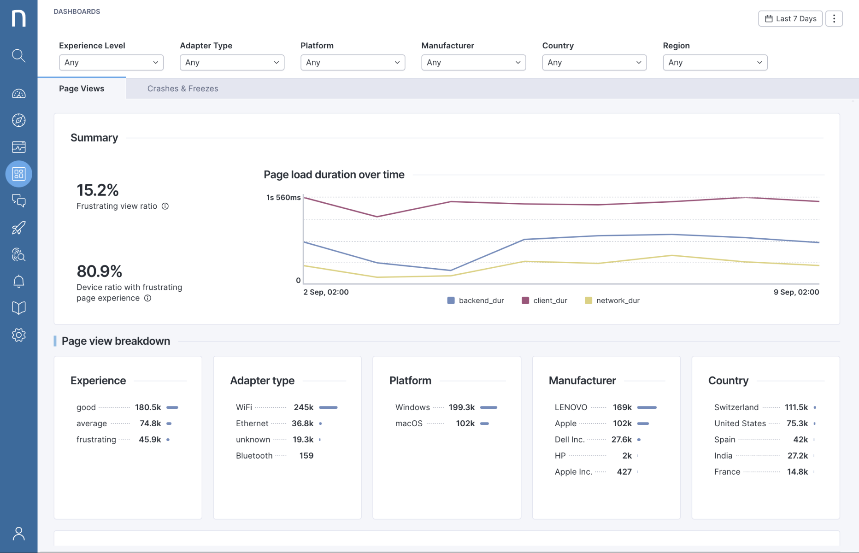Open the book library icon in sidebar

pyautogui.click(x=18, y=308)
